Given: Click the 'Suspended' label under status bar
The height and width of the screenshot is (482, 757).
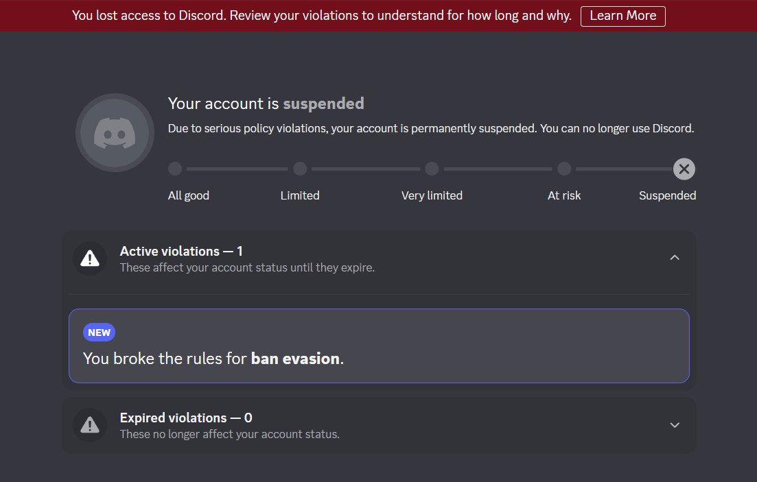Looking at the screenshot, I should [x=667, y=195].
